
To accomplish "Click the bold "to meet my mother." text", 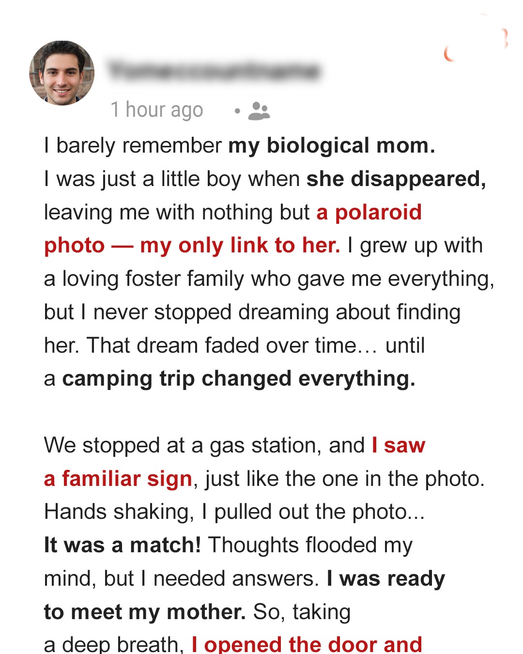I will coord(145,612).
